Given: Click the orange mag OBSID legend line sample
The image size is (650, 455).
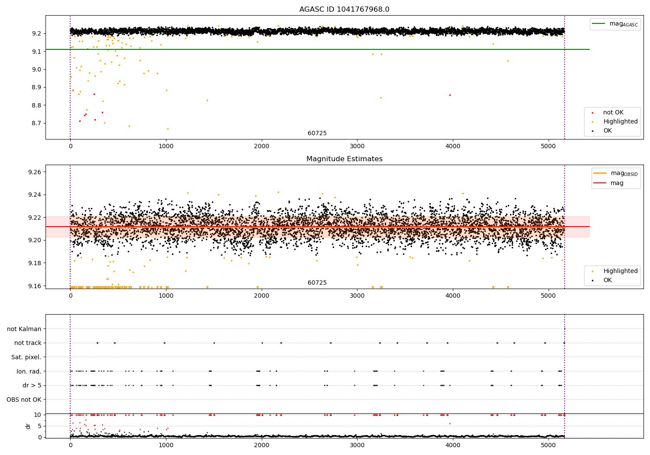Looking at the screenshot, I should pos(600,173).
